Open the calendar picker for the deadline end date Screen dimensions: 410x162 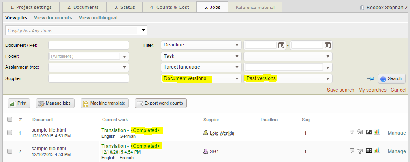(x=328, y=45)
